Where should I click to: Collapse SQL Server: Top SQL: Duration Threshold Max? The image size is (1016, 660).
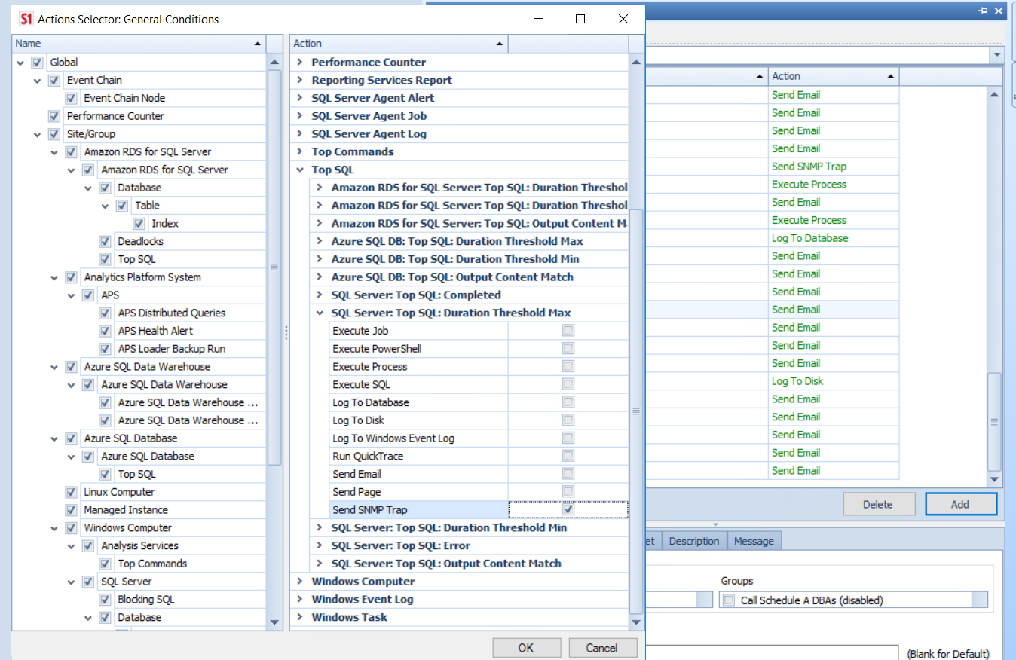pos(320,313)
